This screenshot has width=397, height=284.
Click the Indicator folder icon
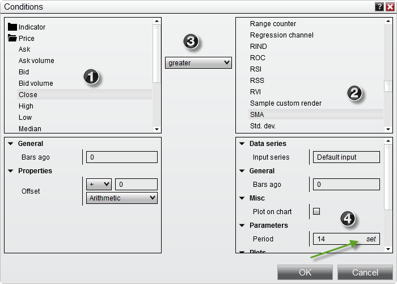point(12,27)
